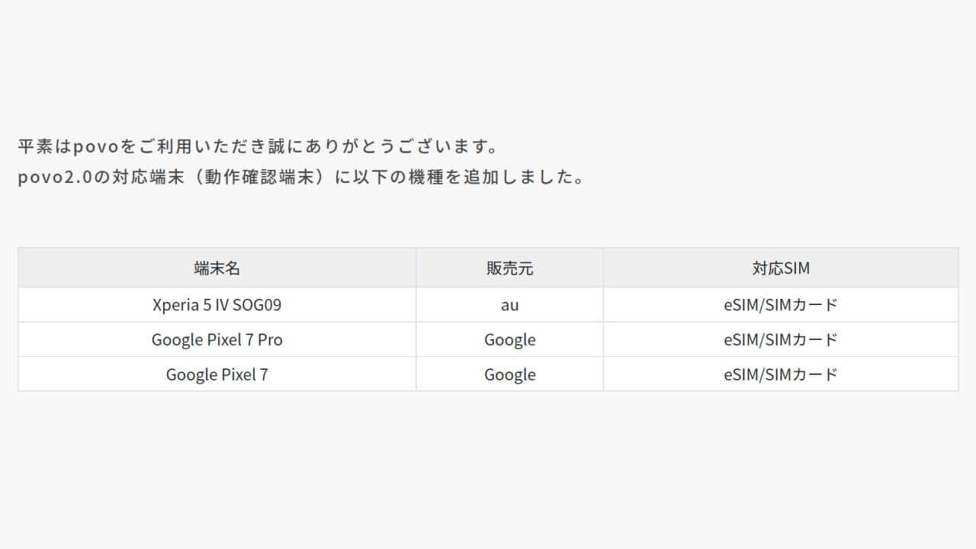This screenshot has width=976, height=549.
Task: Click the 販売元 column header
Action: (509, 268)
